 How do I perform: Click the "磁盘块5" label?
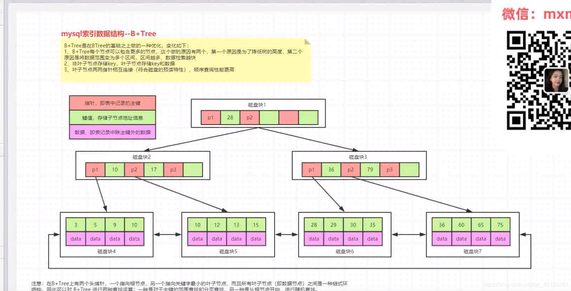coord(228,251)
